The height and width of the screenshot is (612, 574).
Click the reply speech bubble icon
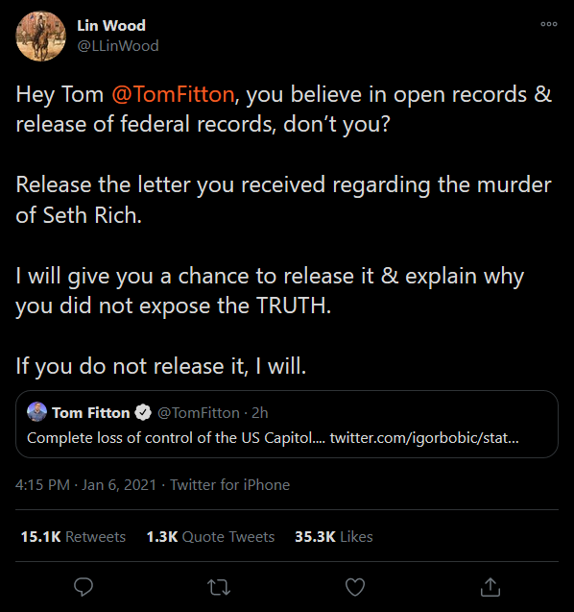(x=84, y=587)
